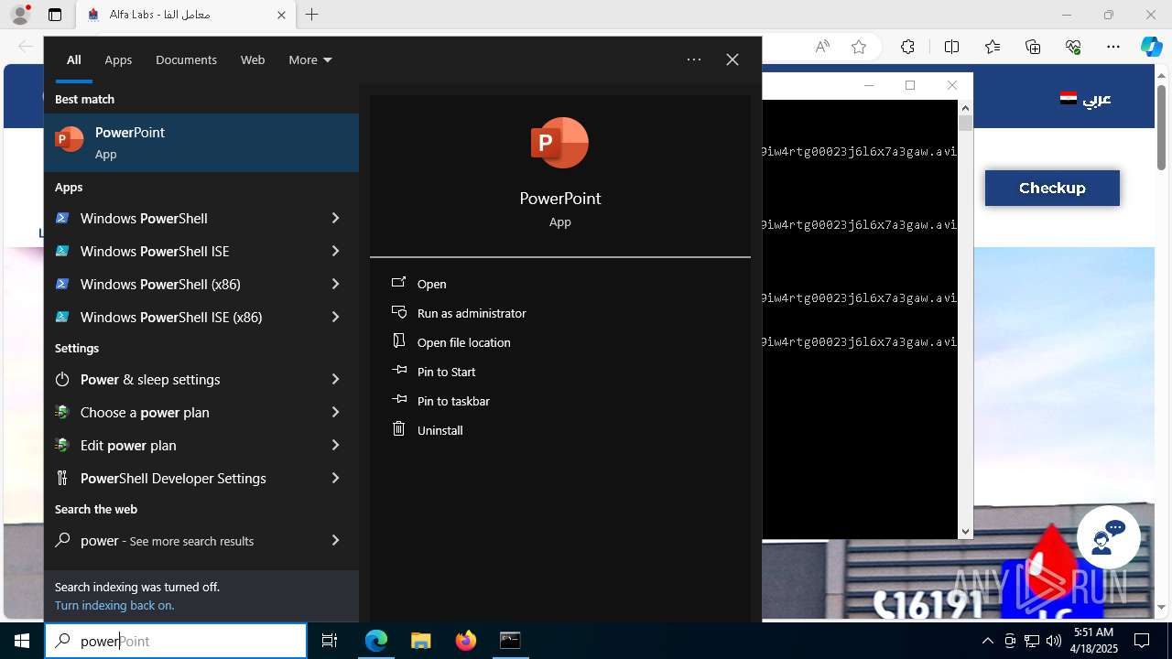Click Pin to Start pin icon
This screenshot has width=1172, height=659.
[398, 371]
